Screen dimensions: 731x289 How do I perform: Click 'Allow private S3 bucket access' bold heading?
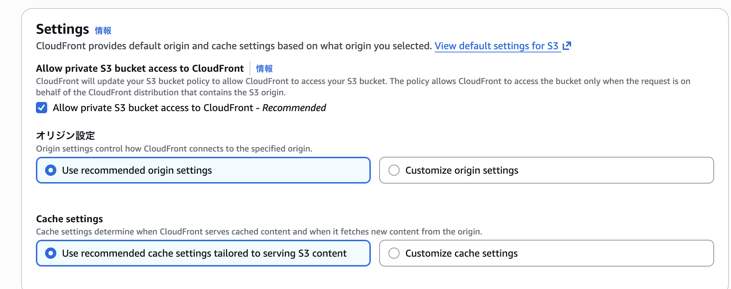pos(140,68)
